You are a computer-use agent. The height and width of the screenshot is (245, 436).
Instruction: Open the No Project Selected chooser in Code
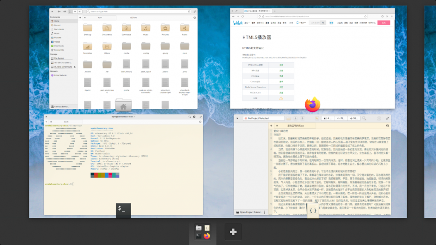[264, 118]
